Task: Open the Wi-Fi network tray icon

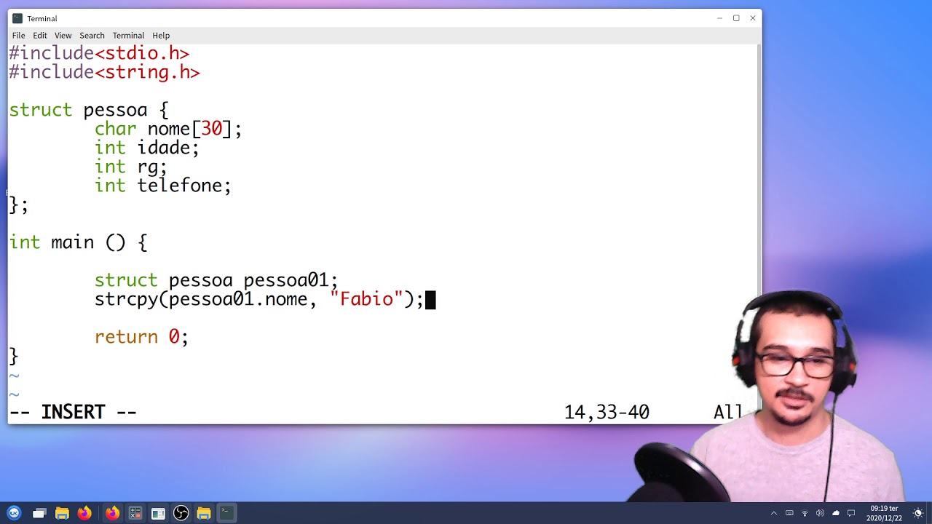Action: [805, 513]
